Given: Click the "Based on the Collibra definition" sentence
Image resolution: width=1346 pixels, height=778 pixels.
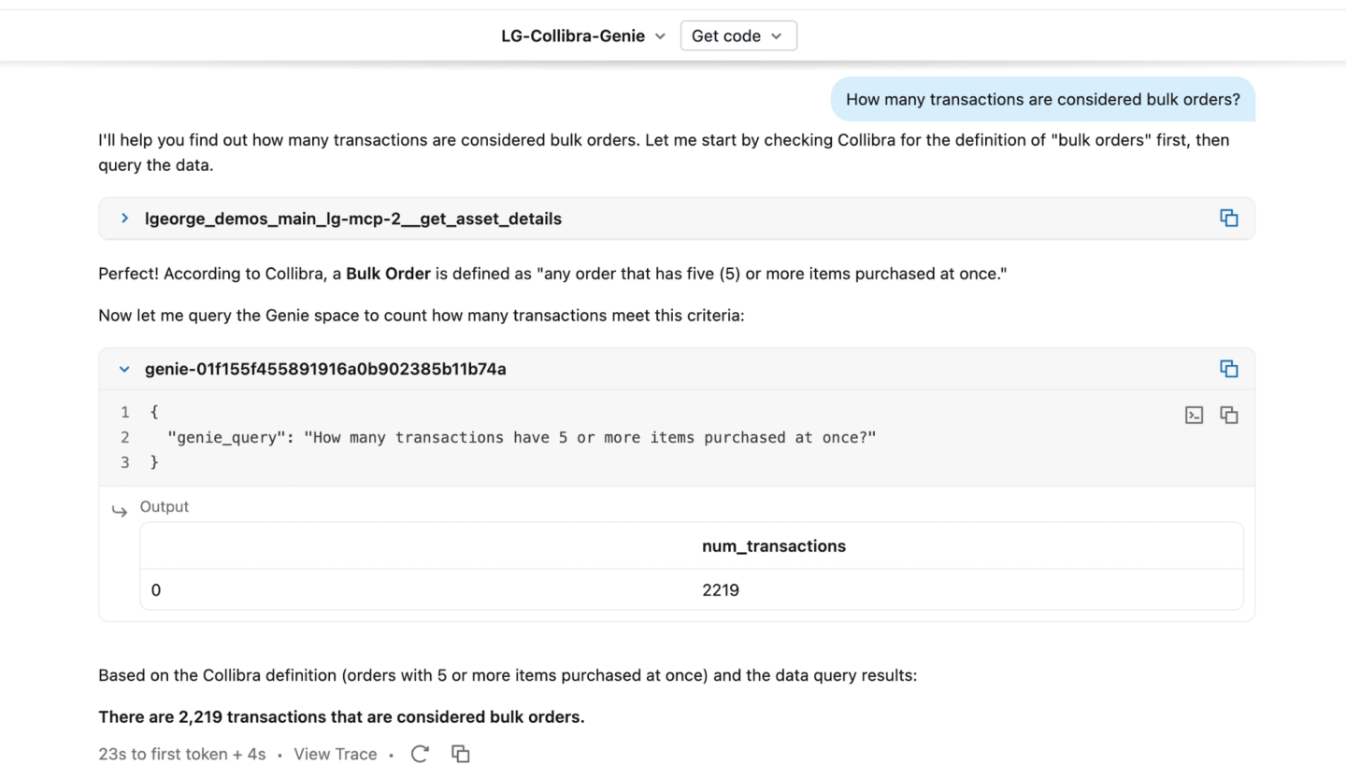Looking at the screenshot, I should [508, 674].
